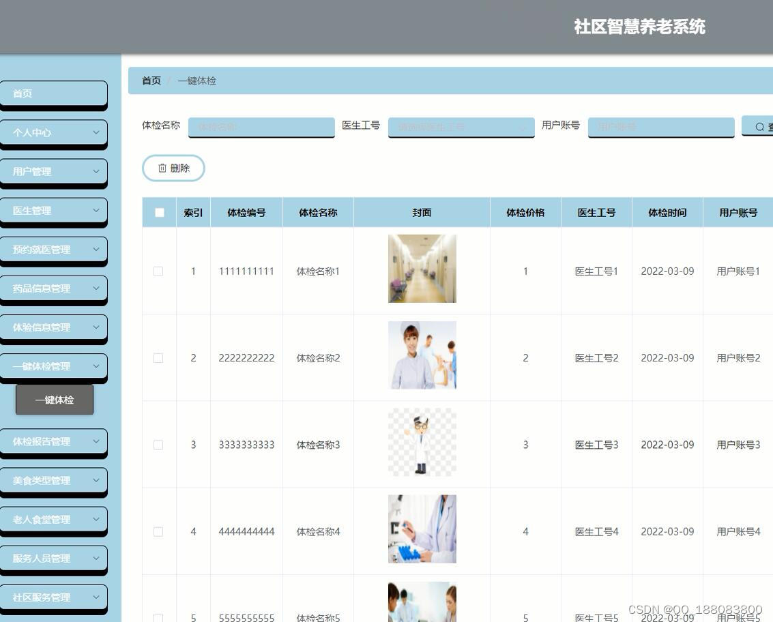Open the 个人中心 sidebar menu
This screenshot has height=622, width=773.
pyautogui.click(x=54, y=132)
